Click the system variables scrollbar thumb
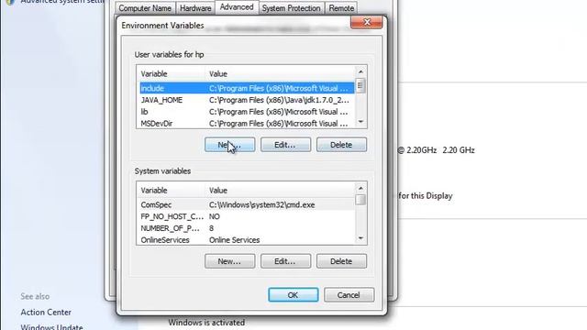 360,200
